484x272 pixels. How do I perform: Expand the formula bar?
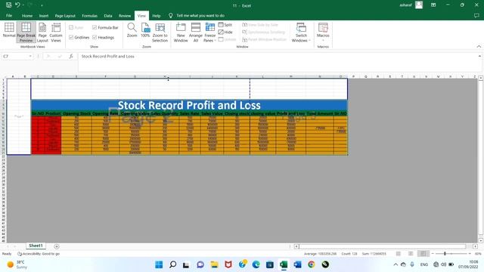479,56
